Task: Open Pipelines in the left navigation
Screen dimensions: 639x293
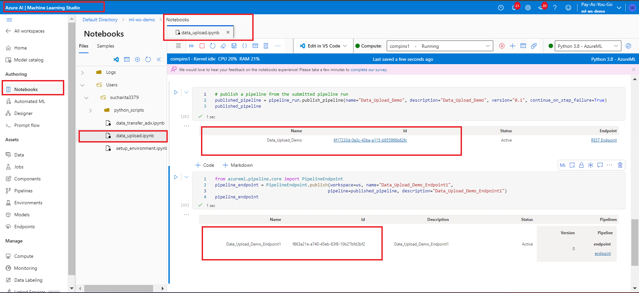Action: [x=23, y=191]
